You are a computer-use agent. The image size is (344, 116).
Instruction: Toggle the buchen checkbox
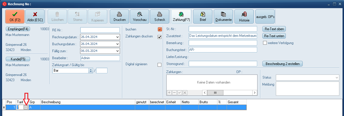(x=160, y=29)
